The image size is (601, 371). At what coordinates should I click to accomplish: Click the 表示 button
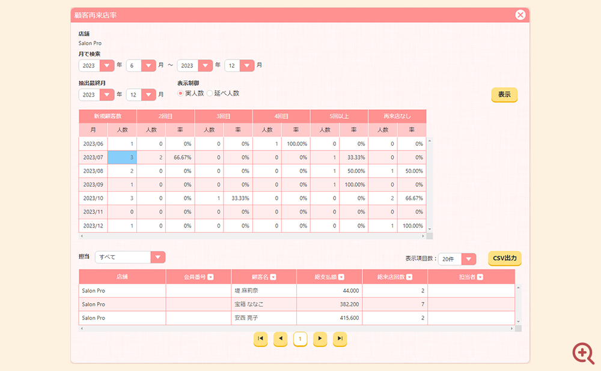click(504, 95)
